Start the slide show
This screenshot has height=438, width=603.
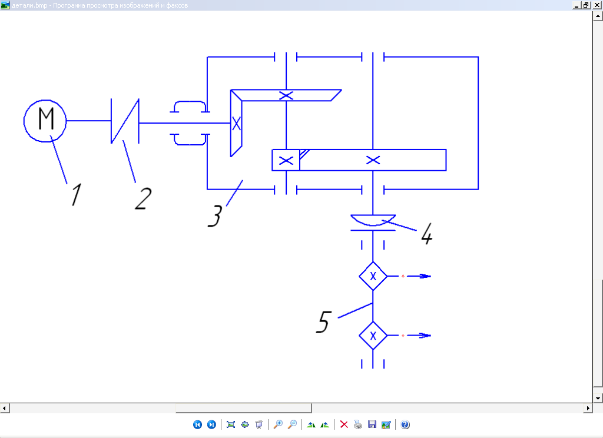[259, 424]
